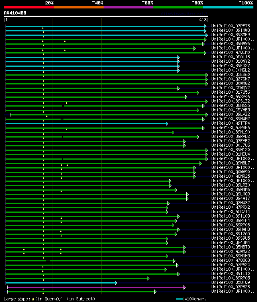Select the UniRef100_B9HA96 hit label
257x302 pixels.
click(230, 43)
